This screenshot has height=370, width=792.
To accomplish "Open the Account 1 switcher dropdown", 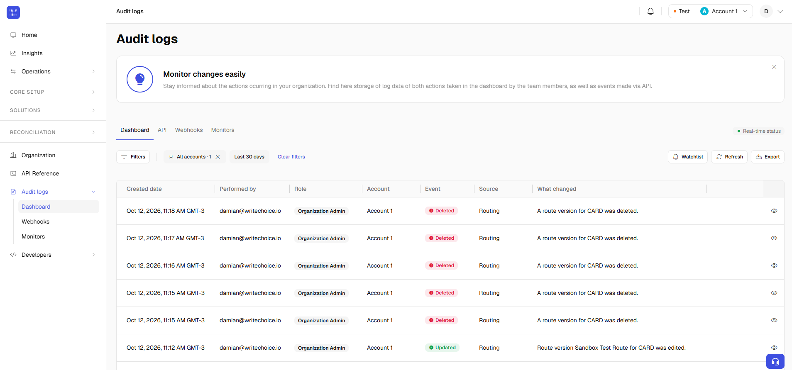I will 724,11.
